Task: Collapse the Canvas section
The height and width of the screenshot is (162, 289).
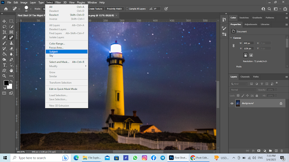Action: (x=231, y=38)
